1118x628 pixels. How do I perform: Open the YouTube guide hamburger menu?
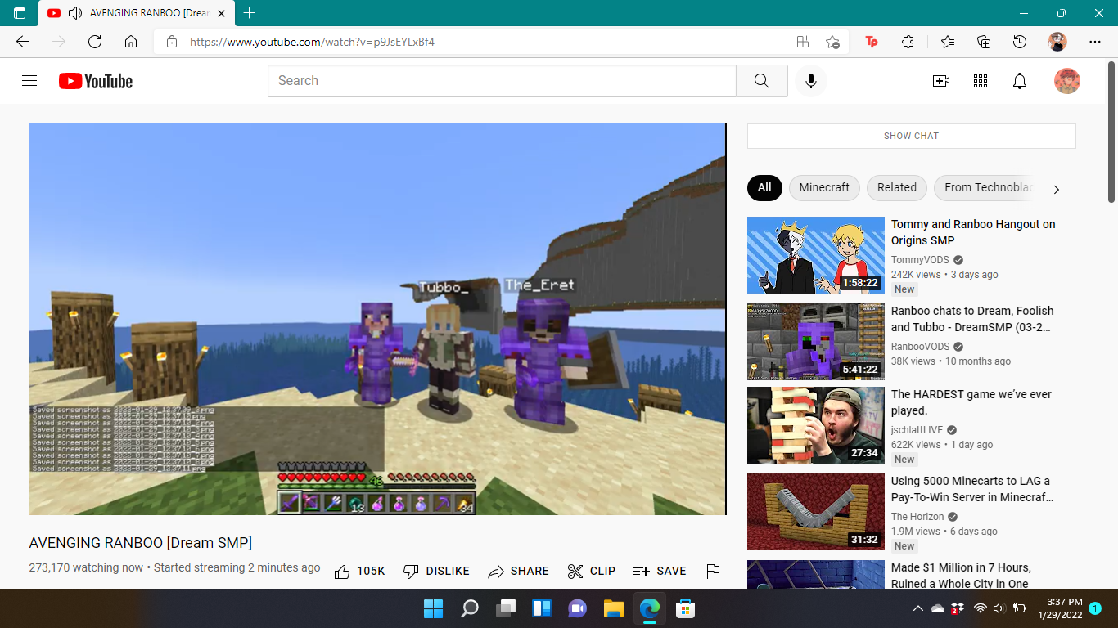tap(29, 81)
